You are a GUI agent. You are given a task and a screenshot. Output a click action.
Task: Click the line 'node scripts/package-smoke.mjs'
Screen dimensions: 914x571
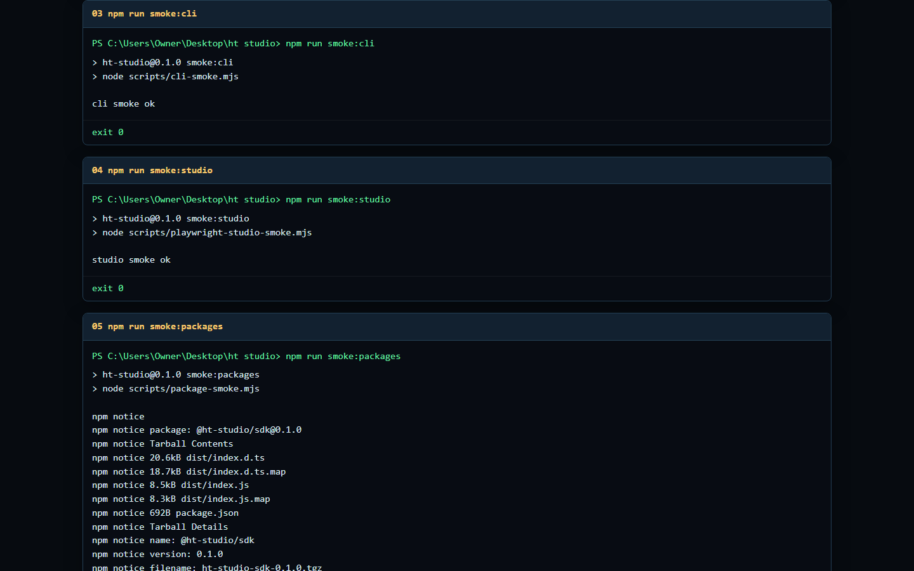tap(176, 388)
